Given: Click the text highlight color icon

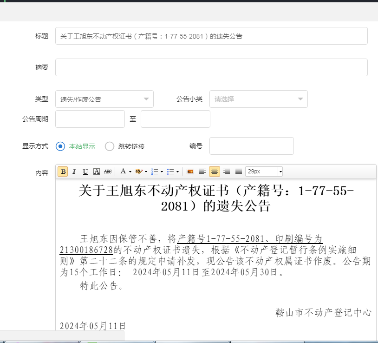Looking at the screenshot, I should point(139,171).
